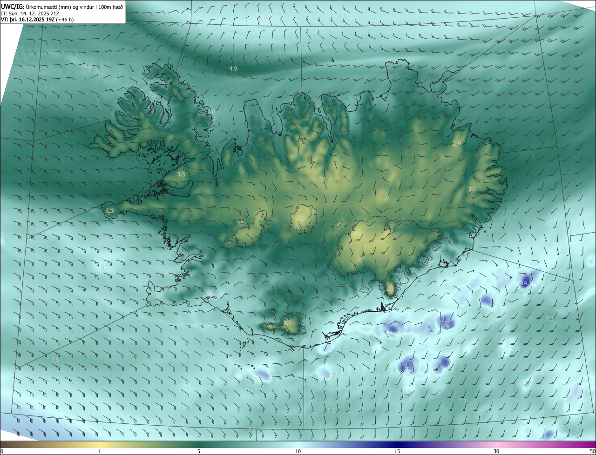
Task: Click the 8.2 value label in the northwest
Action: (88, 66)
